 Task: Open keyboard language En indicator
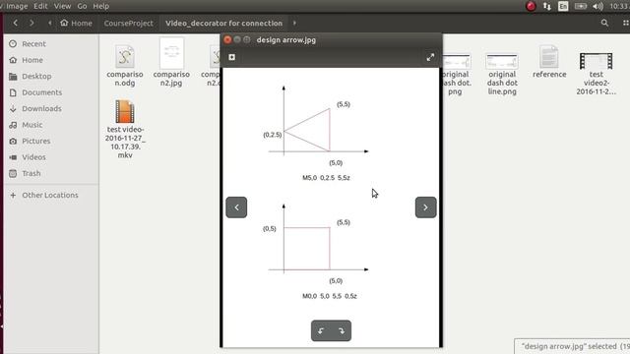pos(563,6)
